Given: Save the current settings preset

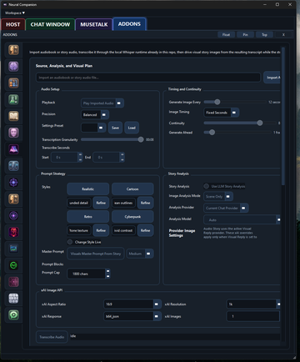Looking at the screenshot, I should click(x=115, y=128).
